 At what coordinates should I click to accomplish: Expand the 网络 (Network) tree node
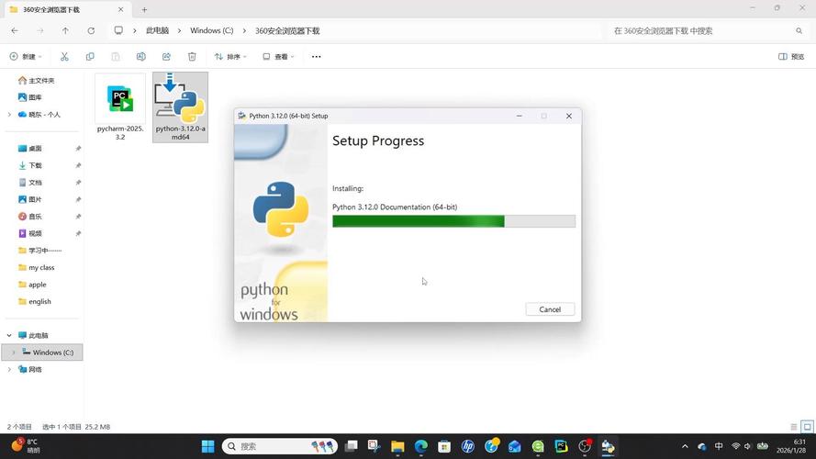coord(9,369)
